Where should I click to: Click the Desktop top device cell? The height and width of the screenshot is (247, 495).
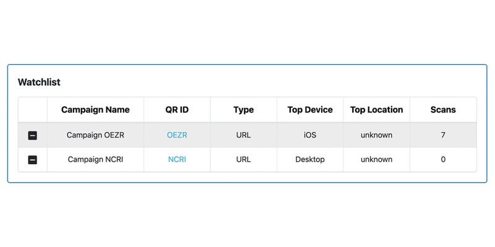coord(310,159)
